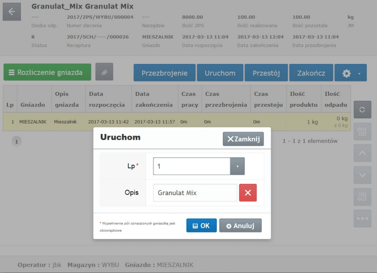Screen dimensions: 377x273
Task: Open attachments via the paperclip icon
Action: tap(104, 72)
